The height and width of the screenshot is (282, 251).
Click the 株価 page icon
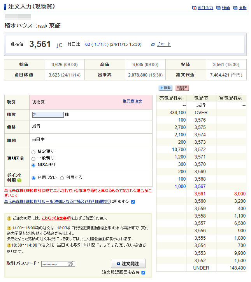218,8
